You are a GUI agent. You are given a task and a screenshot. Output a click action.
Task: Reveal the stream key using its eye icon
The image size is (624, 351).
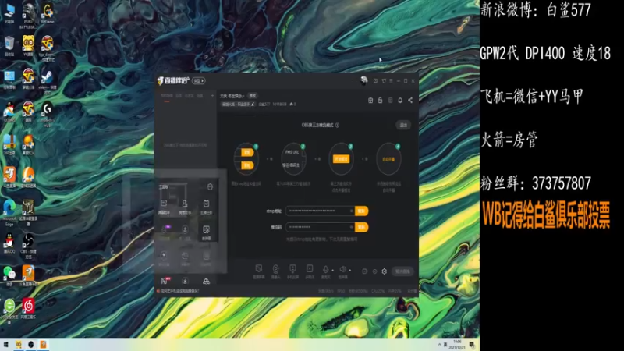(x=352, y=227)
